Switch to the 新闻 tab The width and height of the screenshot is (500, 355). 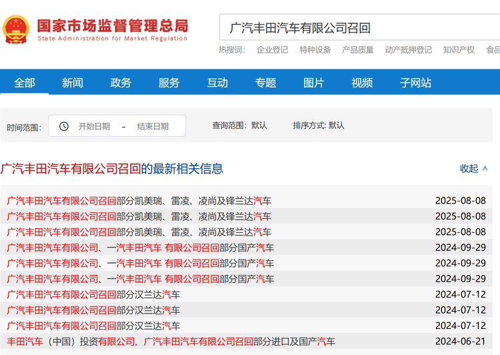click(x=73, y=83)
